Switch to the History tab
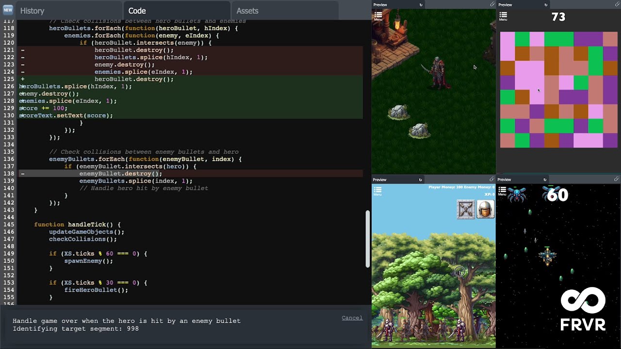The image size is (621, 349). 32,11
